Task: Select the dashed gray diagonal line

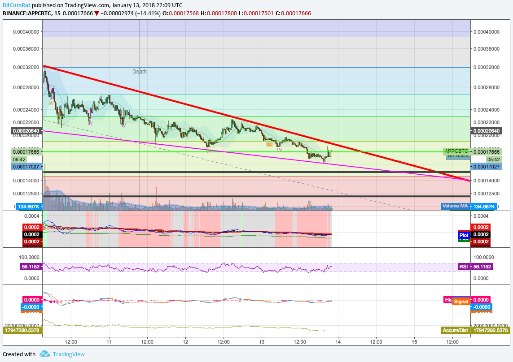Action: (x=226, y=165)
